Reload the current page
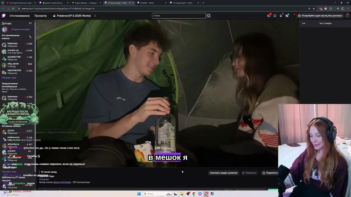This screenshot has height=197, width=351. pyautogui.click(x=13, y=8)
